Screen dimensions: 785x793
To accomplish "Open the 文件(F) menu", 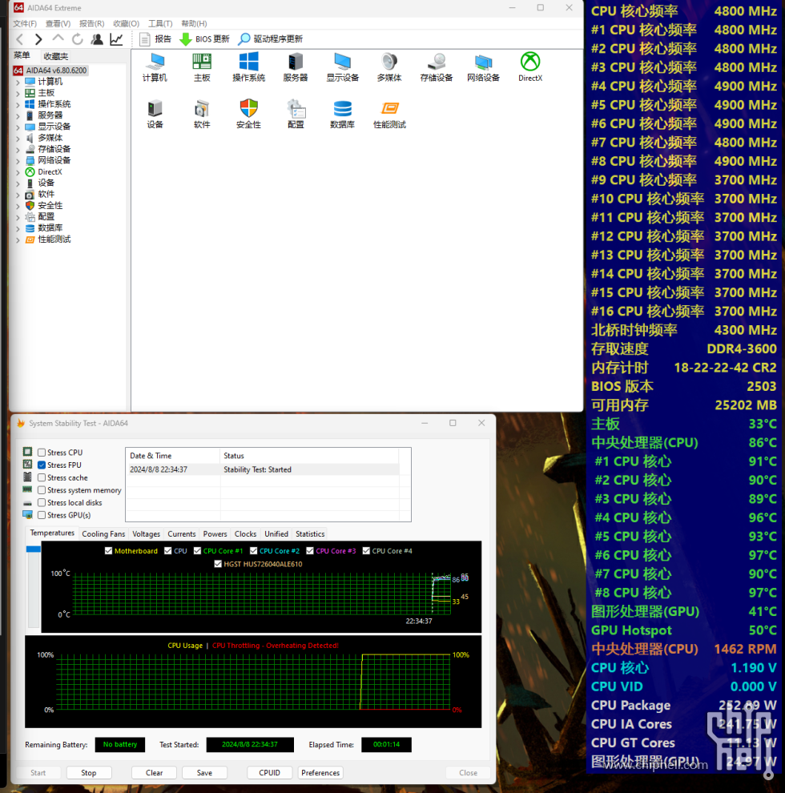I will pyautogui.click(x=25, y=24).
